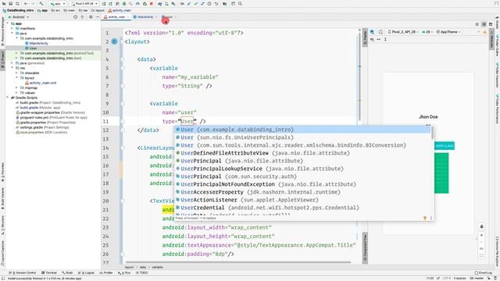Click the autocomplete popup scrollbar
The height and width of the screenshot is (281, 500).
point(432,133)
